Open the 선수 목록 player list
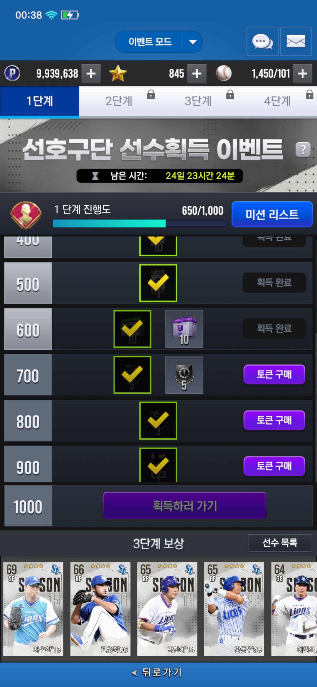The height and width of the screenshot is (687, 317). 280,543
